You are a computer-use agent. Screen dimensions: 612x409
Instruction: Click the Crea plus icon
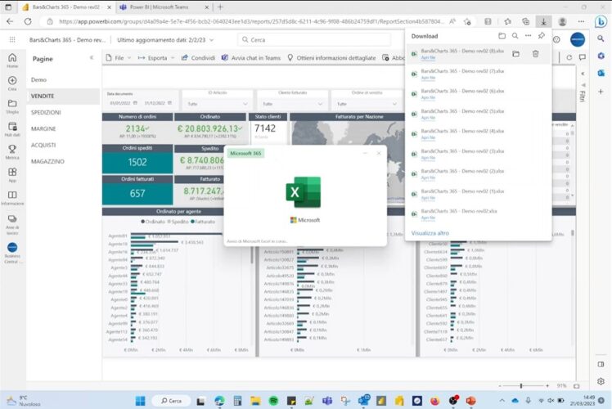tap(12, 81)
